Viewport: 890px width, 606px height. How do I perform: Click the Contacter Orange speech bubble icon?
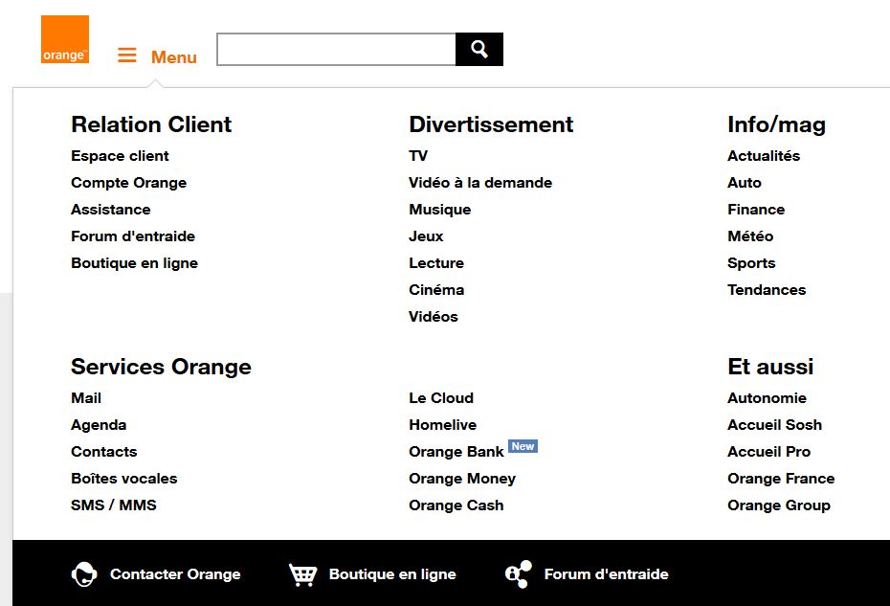85,574
